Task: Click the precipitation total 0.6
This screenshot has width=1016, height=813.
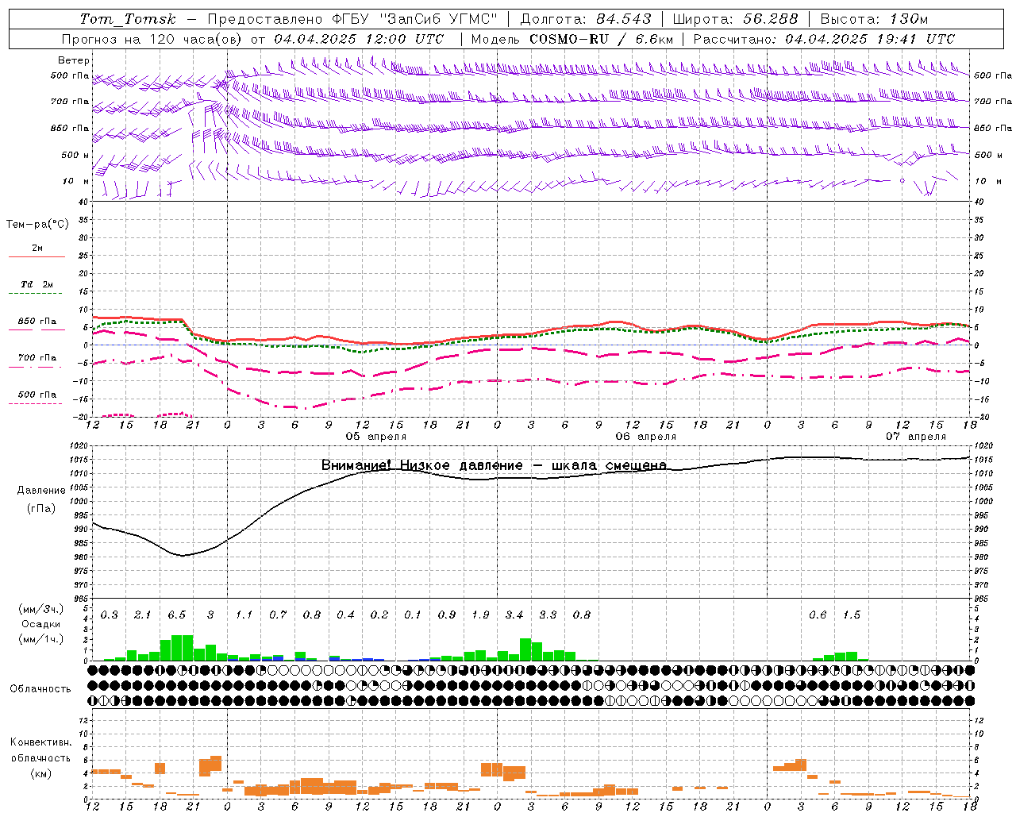Action: point(818,615)
